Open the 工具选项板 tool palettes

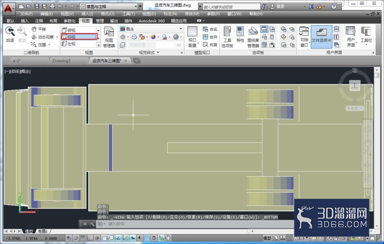pyautogui.click(x=227, y=37)
